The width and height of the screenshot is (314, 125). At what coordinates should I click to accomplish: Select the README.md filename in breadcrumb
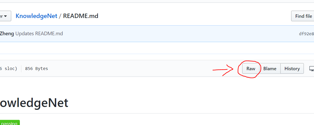pos(81,16)
